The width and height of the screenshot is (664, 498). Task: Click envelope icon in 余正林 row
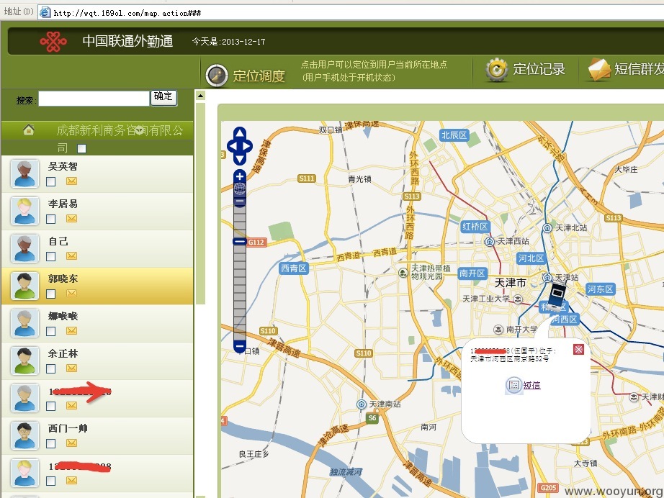point(71,368)
